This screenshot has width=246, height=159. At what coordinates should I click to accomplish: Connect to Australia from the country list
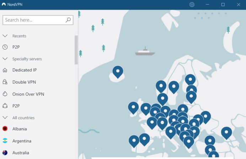pyautogui.click(x=21, y=153)
